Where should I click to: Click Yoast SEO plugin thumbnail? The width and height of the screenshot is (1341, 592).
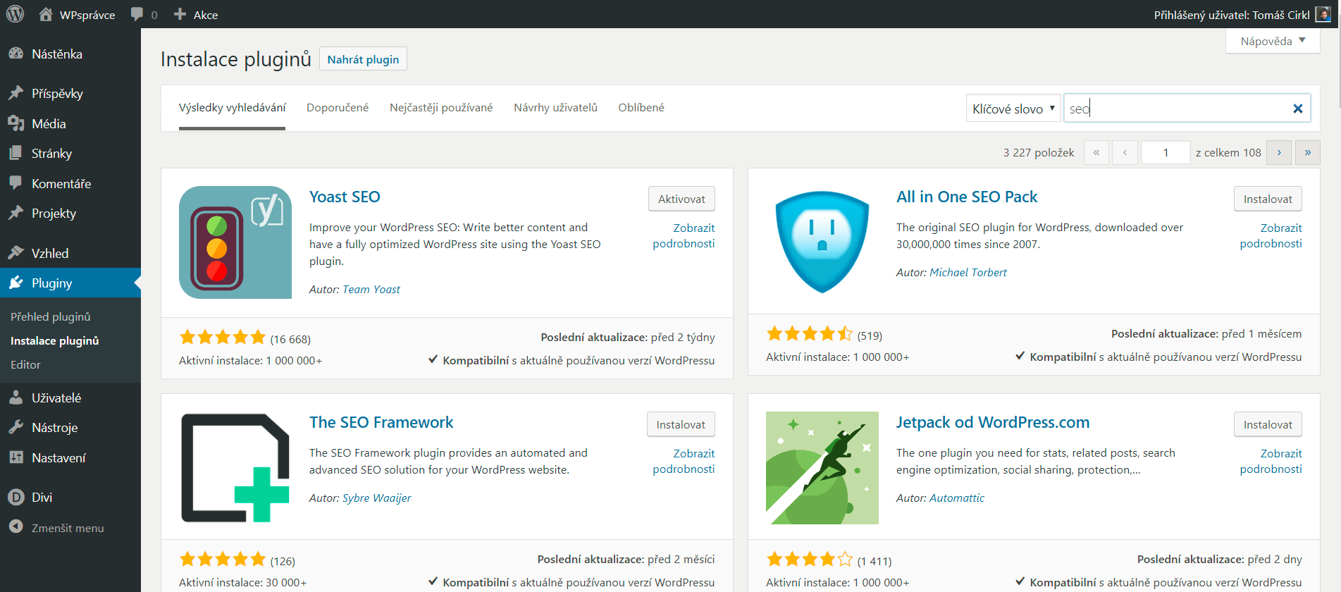point(235,242)
